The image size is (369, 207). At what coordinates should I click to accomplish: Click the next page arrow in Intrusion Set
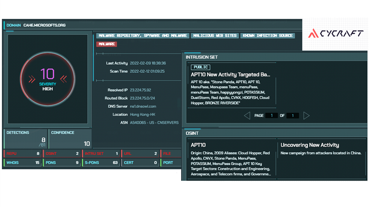pyautogui.click(x=306, y=115)
